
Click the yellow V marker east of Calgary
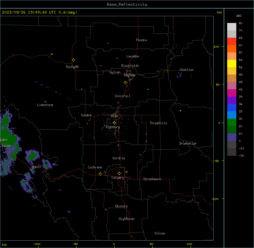(126, 172)
